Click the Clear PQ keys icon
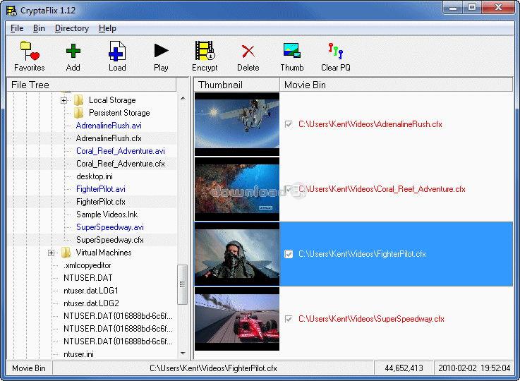The width and height of the screenshot is (520, 381). click(x=336, y=51)
